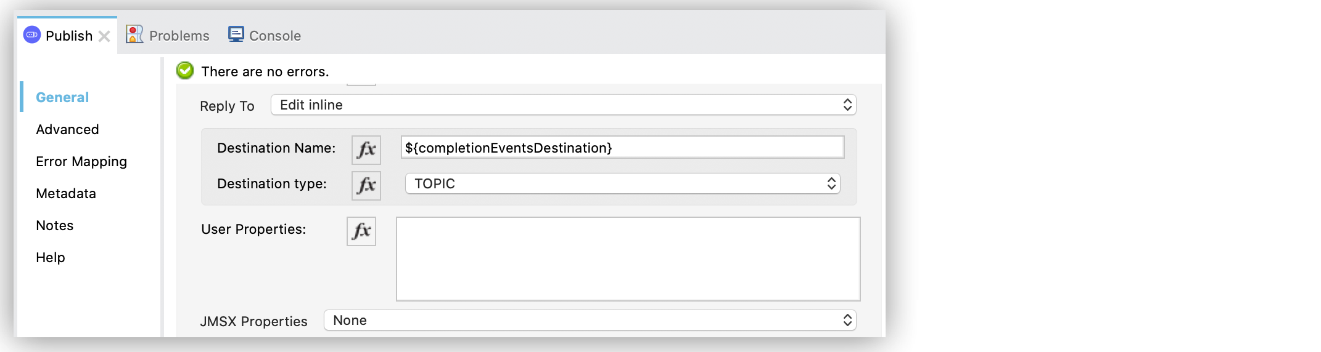Select General in the sidebar
Image resolution: width=1321 pixels, height=352 pixels.
62,97
